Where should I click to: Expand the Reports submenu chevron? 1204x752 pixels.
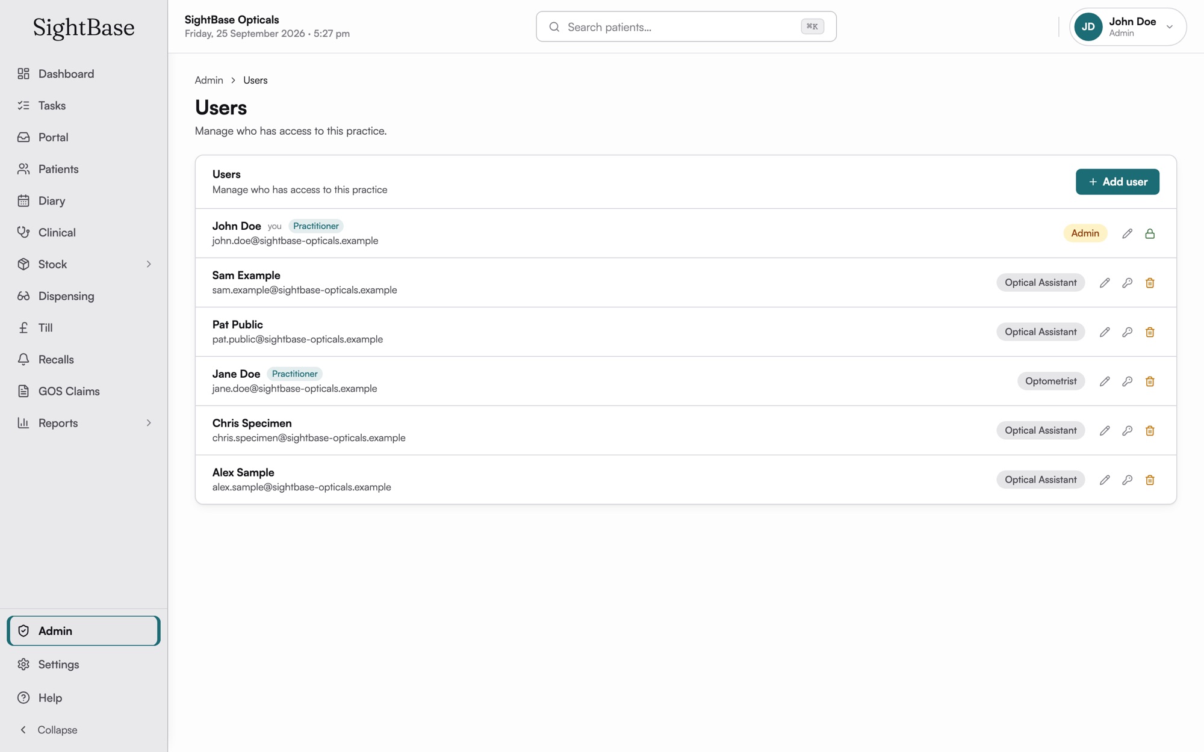coord(149,423)
